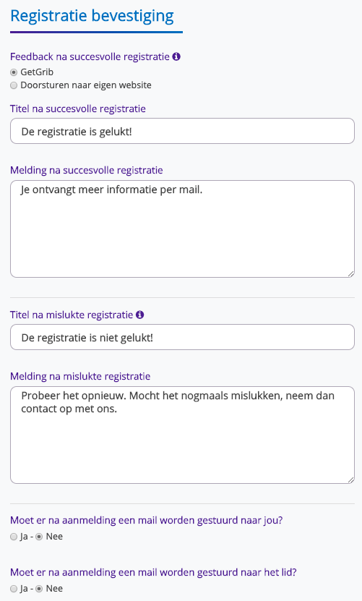
Task: Choose Doorsturen naar eigen website option
Action: [14, 85]
